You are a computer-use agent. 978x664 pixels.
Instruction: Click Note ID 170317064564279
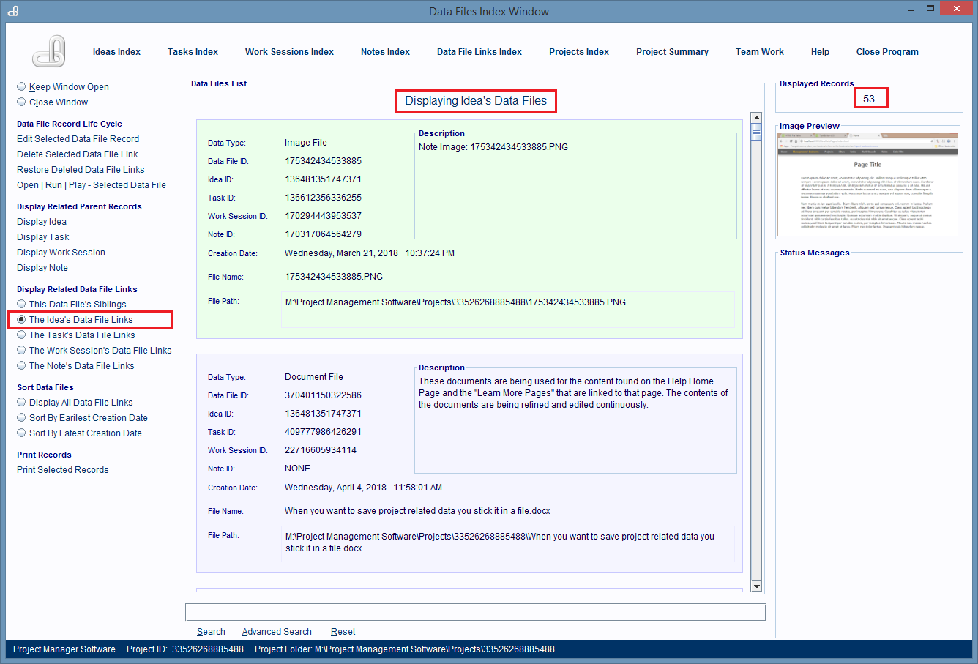[x=323, y=234]
